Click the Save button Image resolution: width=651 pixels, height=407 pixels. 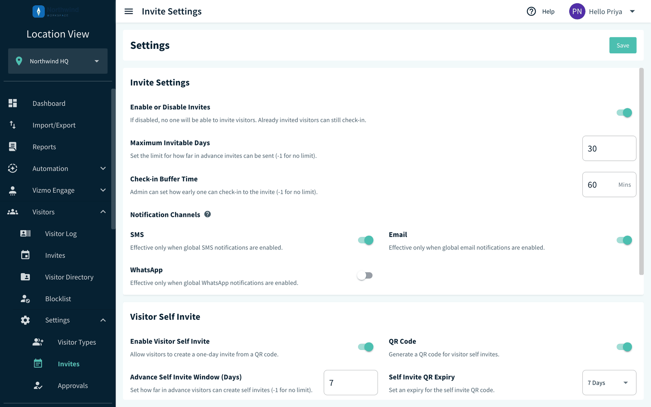(623, 45)
